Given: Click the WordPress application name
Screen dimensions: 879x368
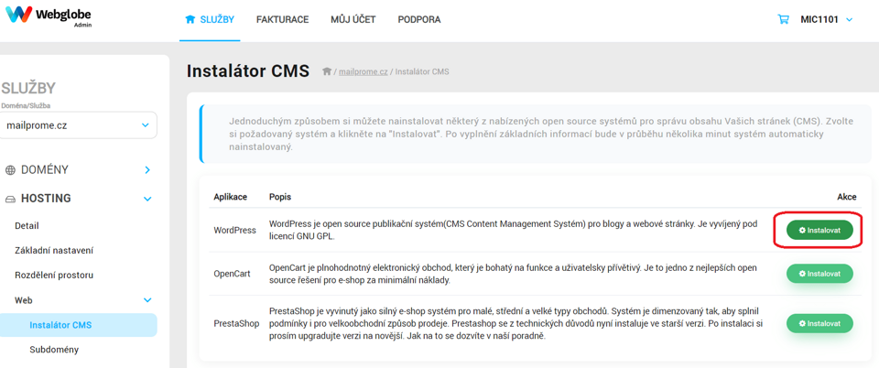Looking at the screenshot, I should [x=235, y=230].
